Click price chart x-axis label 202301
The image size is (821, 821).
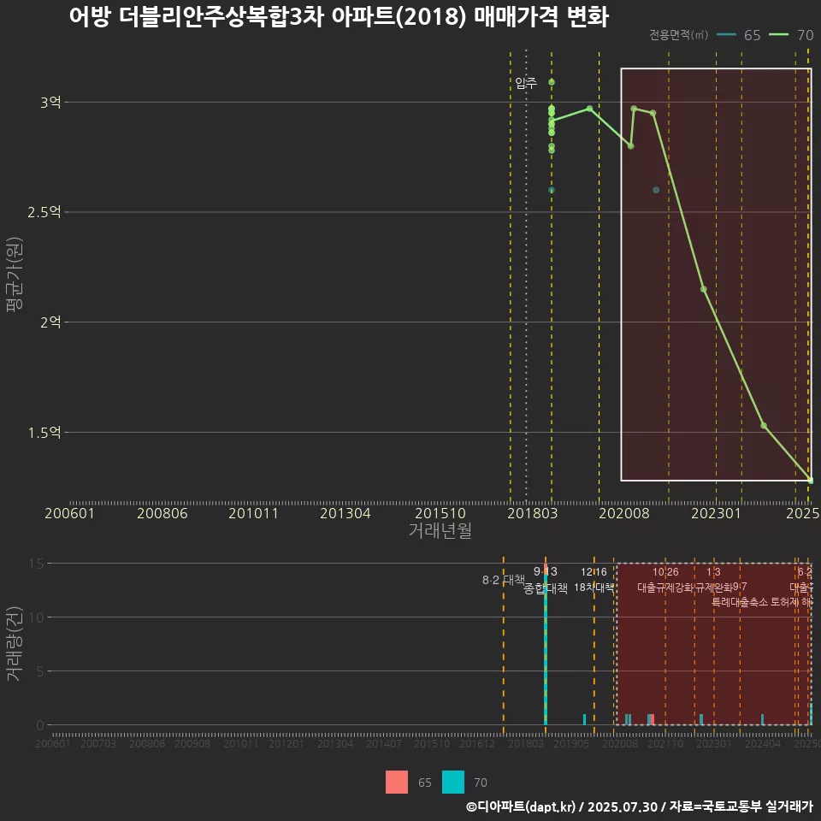coord(716,513)
